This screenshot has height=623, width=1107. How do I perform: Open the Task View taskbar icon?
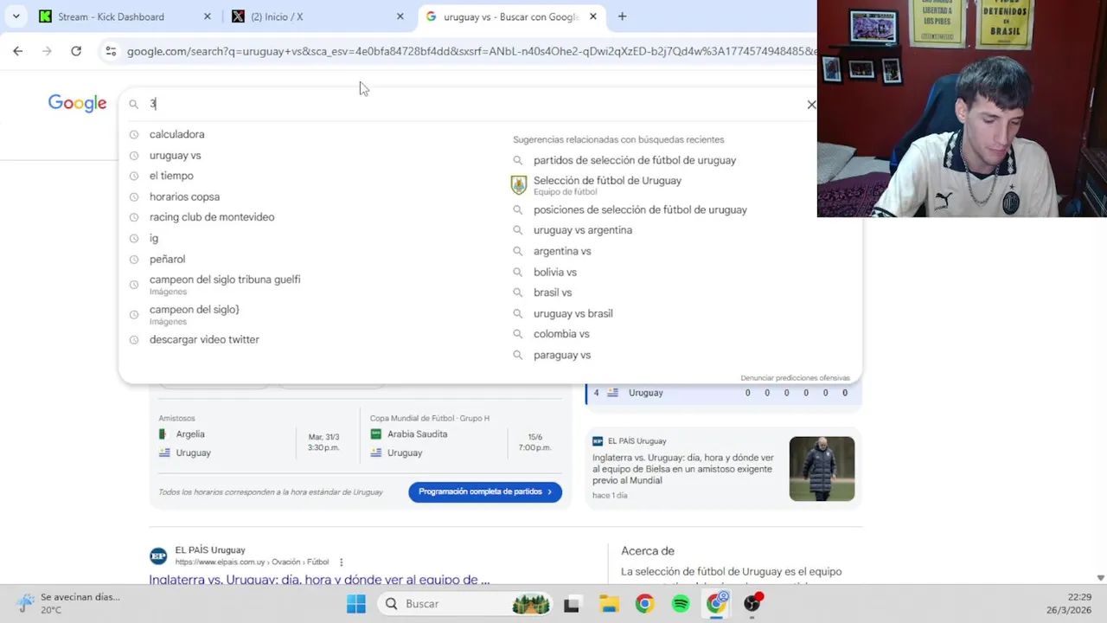pyautogui.click(x=572, y=604)
